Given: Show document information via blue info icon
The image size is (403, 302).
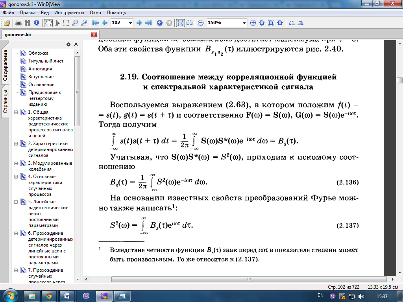Looking at the screenshot, I should point(37,23).
